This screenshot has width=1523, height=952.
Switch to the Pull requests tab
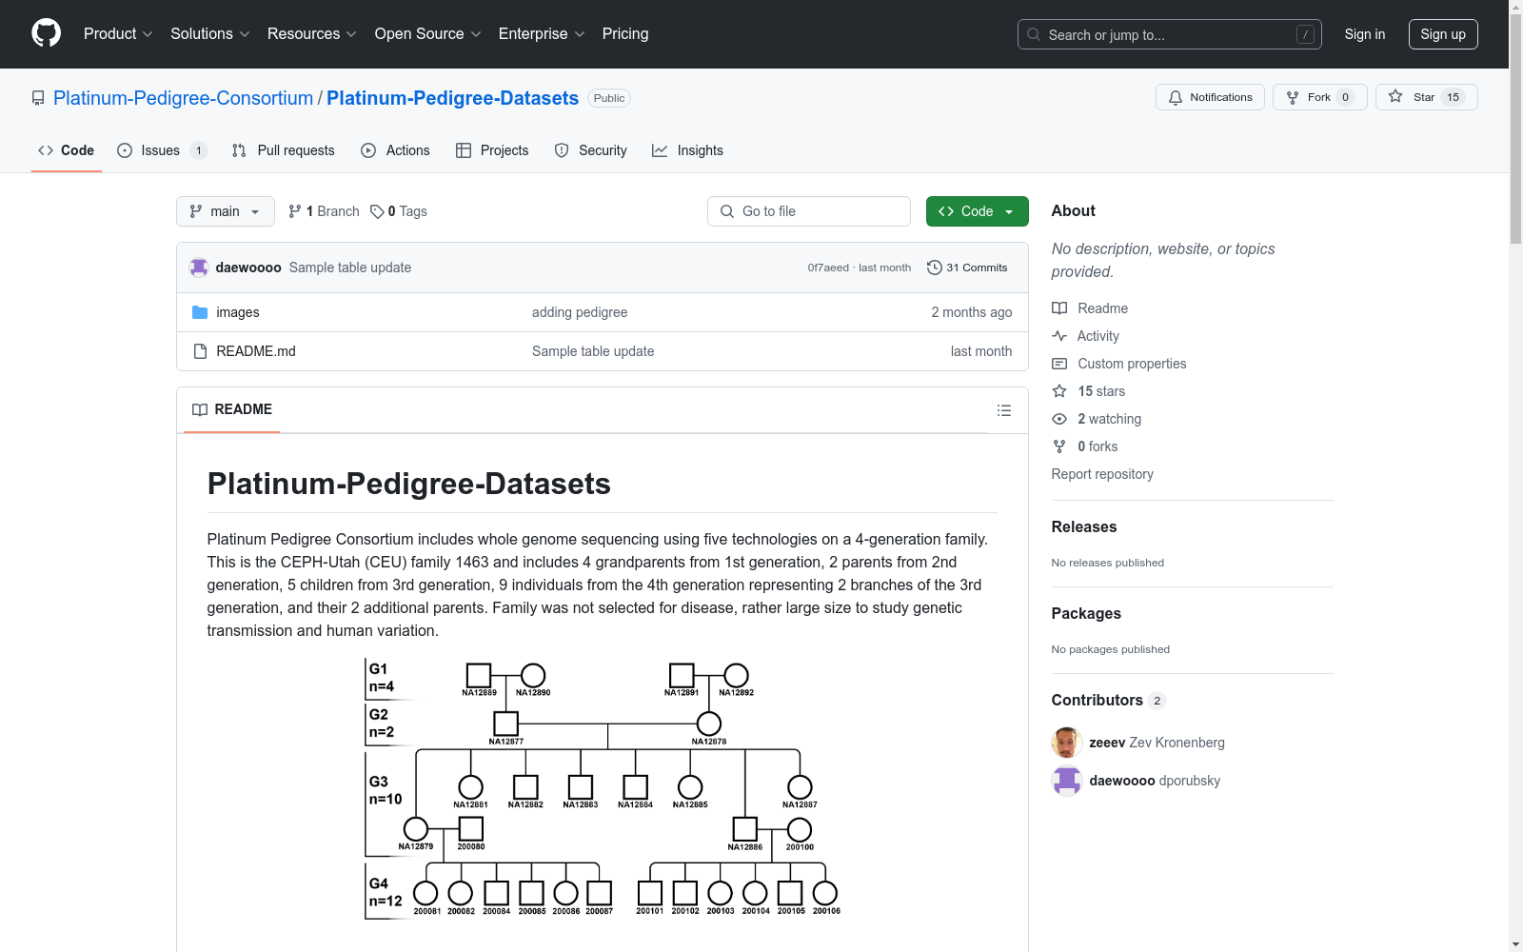(x=284, y=150)
